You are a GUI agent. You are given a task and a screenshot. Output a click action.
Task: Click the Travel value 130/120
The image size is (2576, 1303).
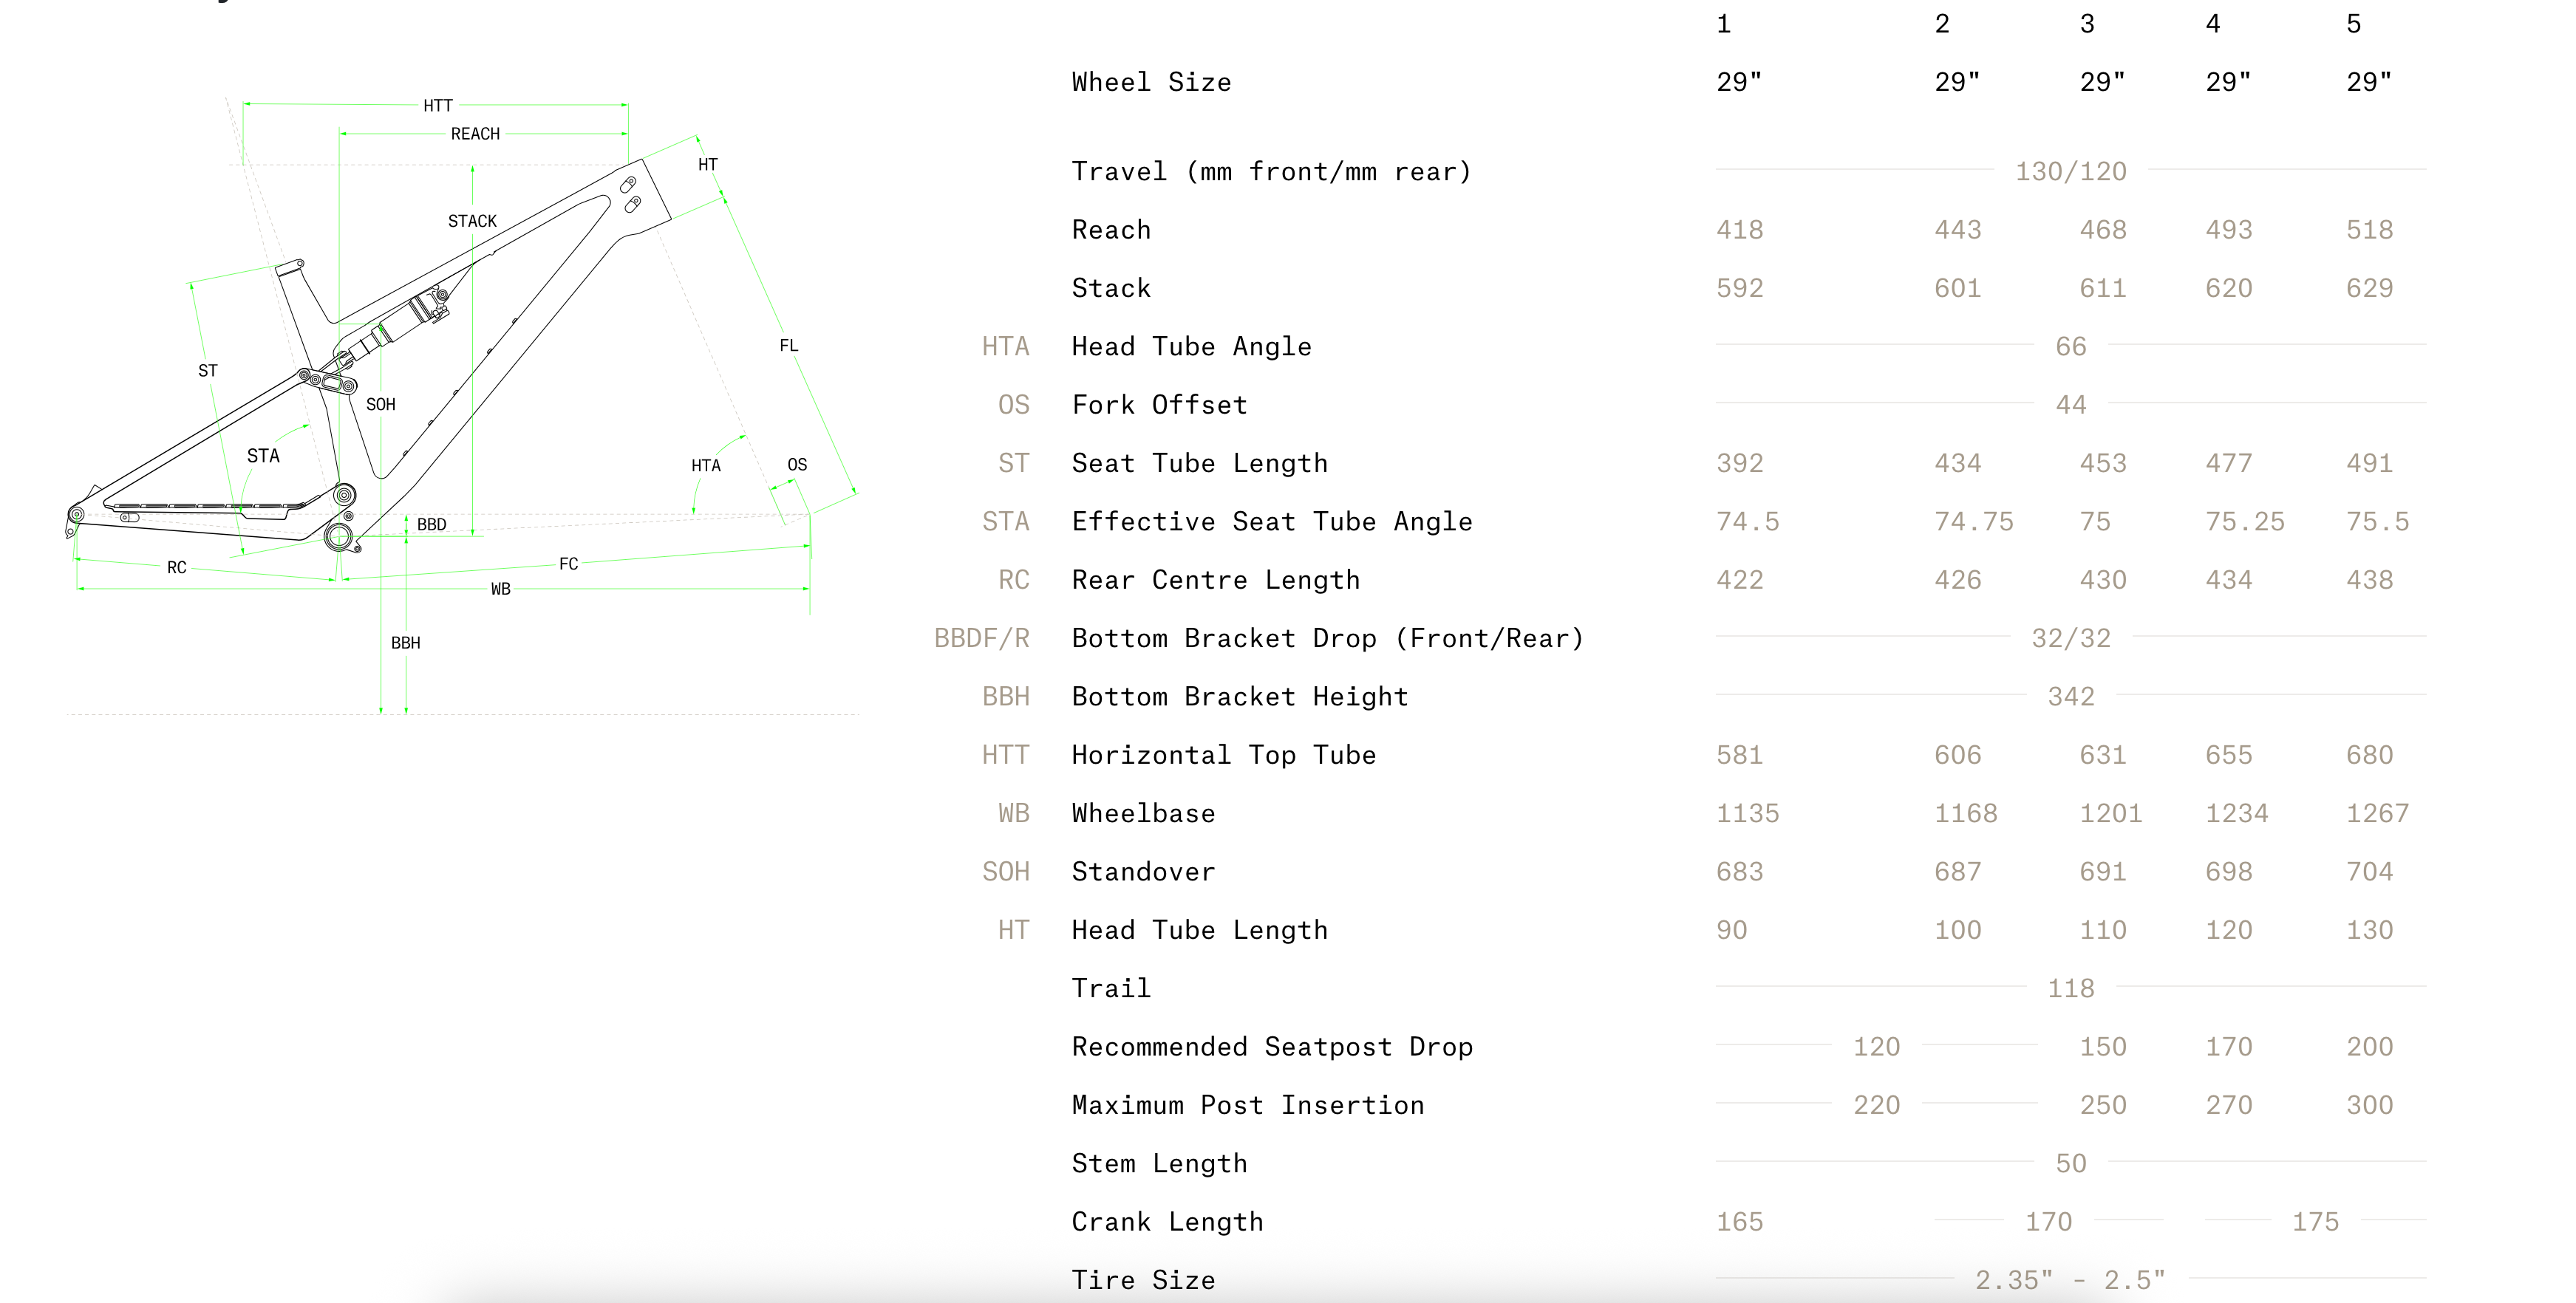[x=2070, y=172]
